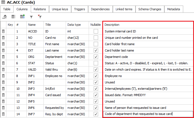This screenshot has width=194, height=118.
Task: Edit the INF7 description field
Action: (147, 114)
